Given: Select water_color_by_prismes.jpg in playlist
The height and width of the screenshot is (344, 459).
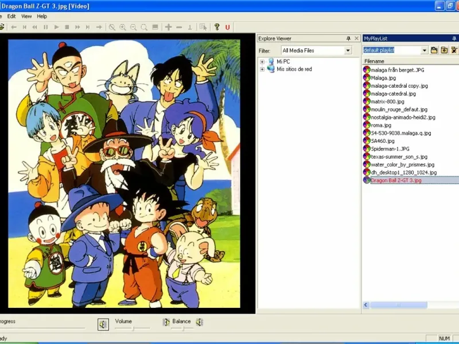Looking at the screenshot, I should [x=403, y=165].
